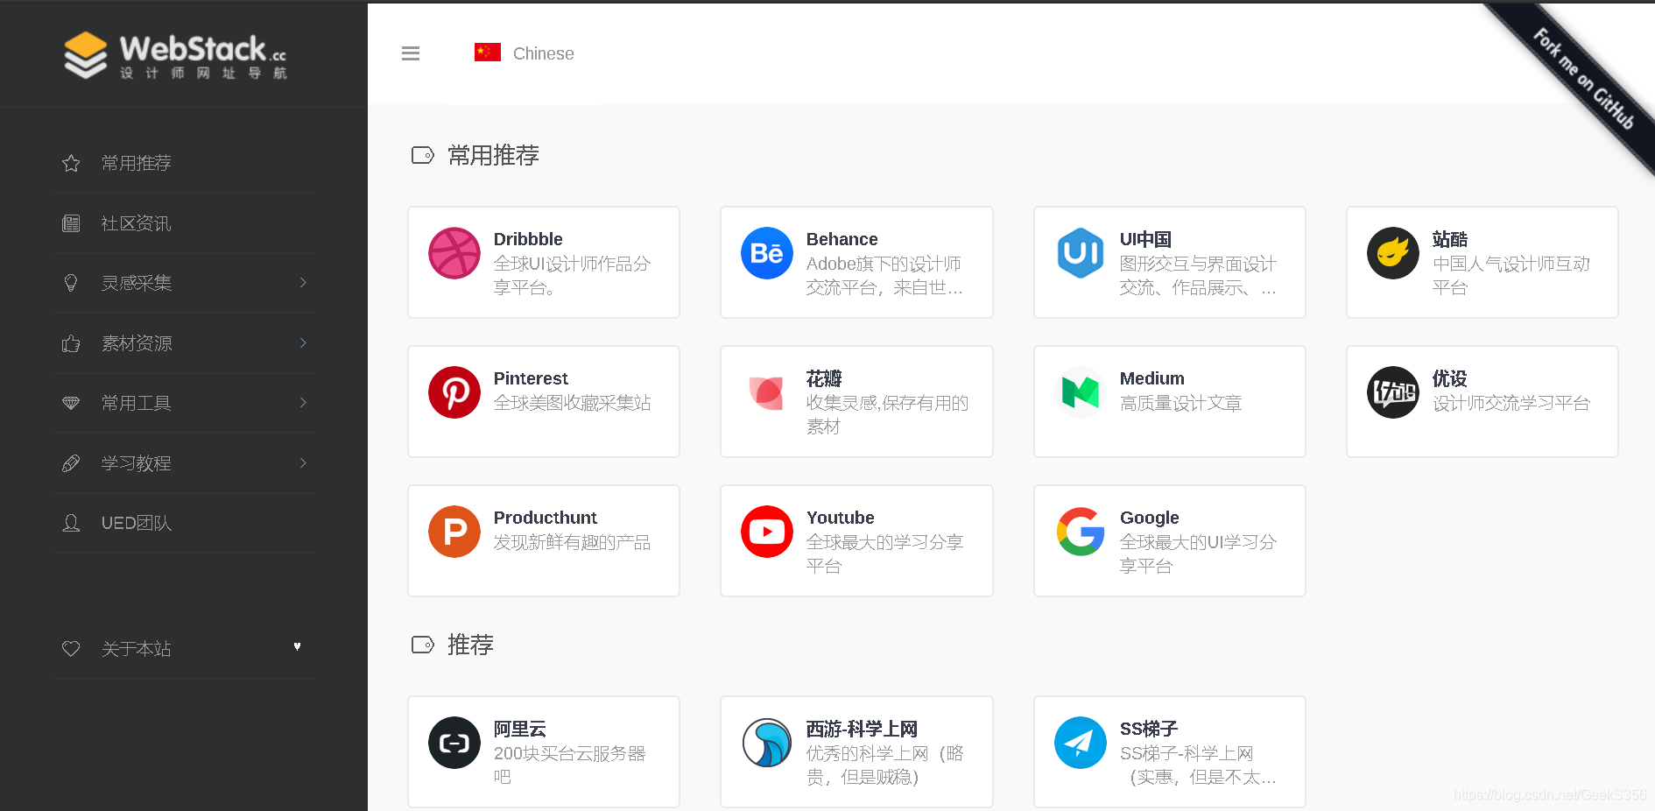
Task: Open the Medium title link
Action: 1151,378
